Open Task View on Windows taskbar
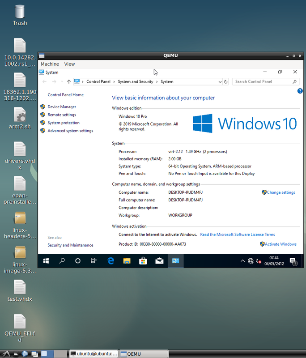This screenshot has width=306, height=358. (93, 261)
